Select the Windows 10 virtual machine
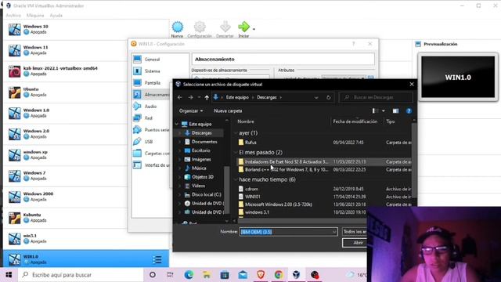The image size is (501, 282). [85, 30]
